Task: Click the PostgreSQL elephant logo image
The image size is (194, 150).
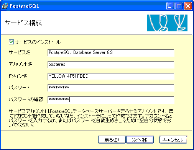Action: coord(167,23)
